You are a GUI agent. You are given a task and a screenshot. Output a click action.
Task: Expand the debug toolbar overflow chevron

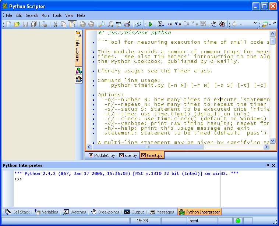pyautogui.click(x=255, y=23)
